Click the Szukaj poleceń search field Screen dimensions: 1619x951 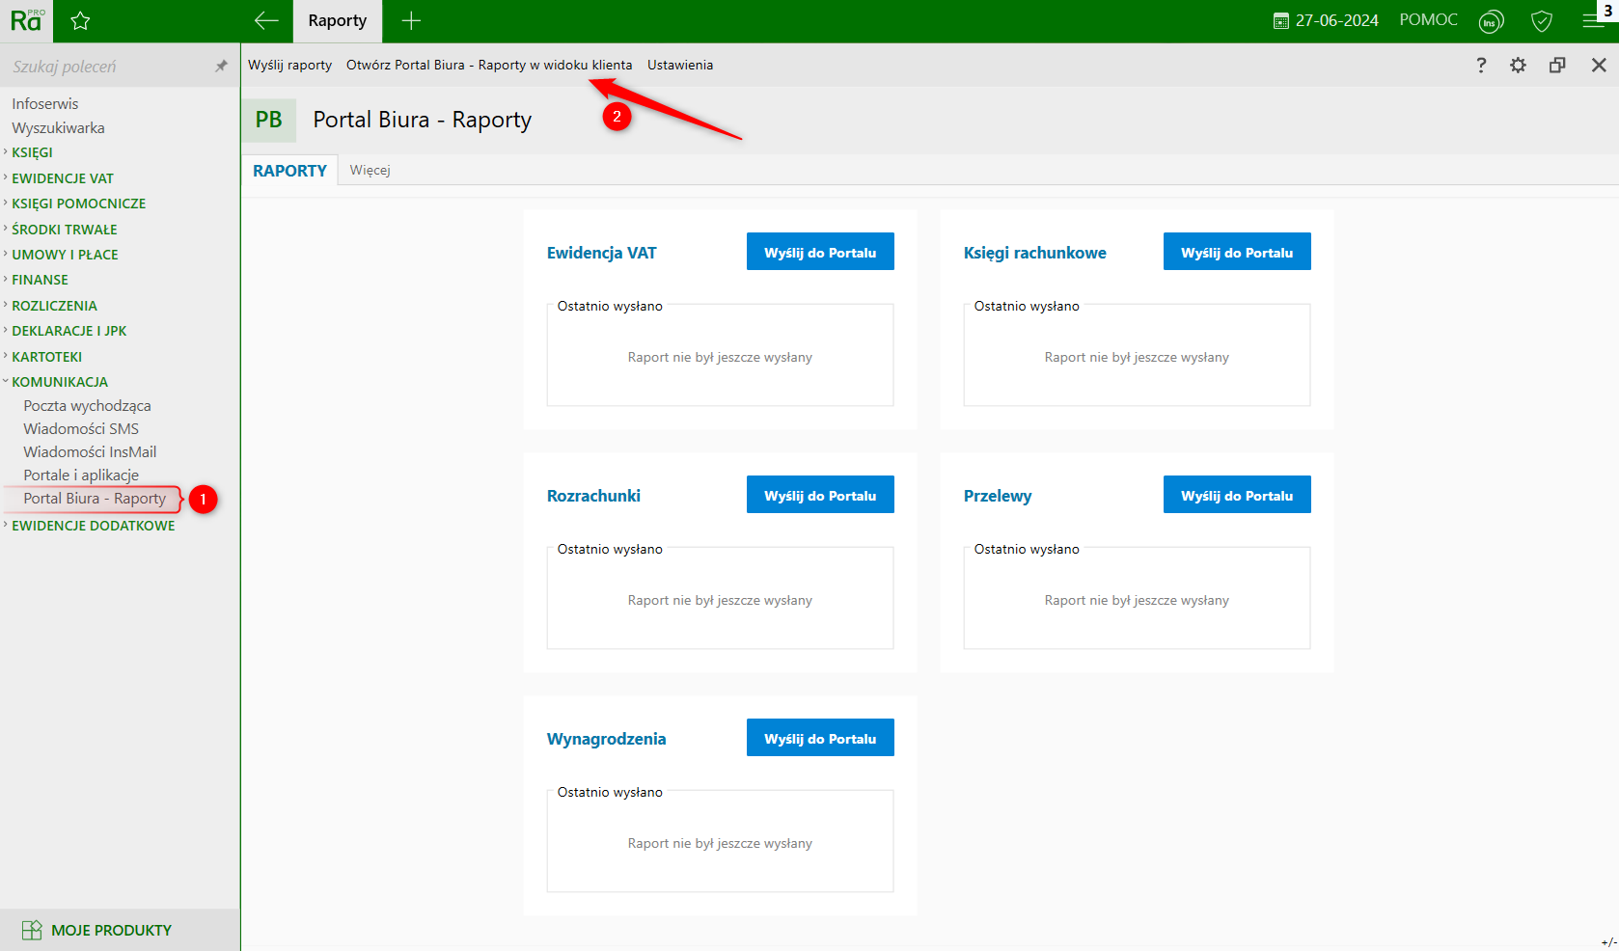tap(108, 67)
